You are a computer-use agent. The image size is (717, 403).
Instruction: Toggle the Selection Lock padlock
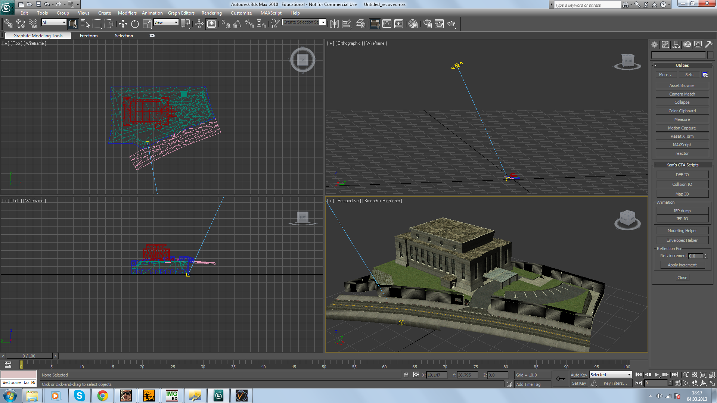point(406,375)
